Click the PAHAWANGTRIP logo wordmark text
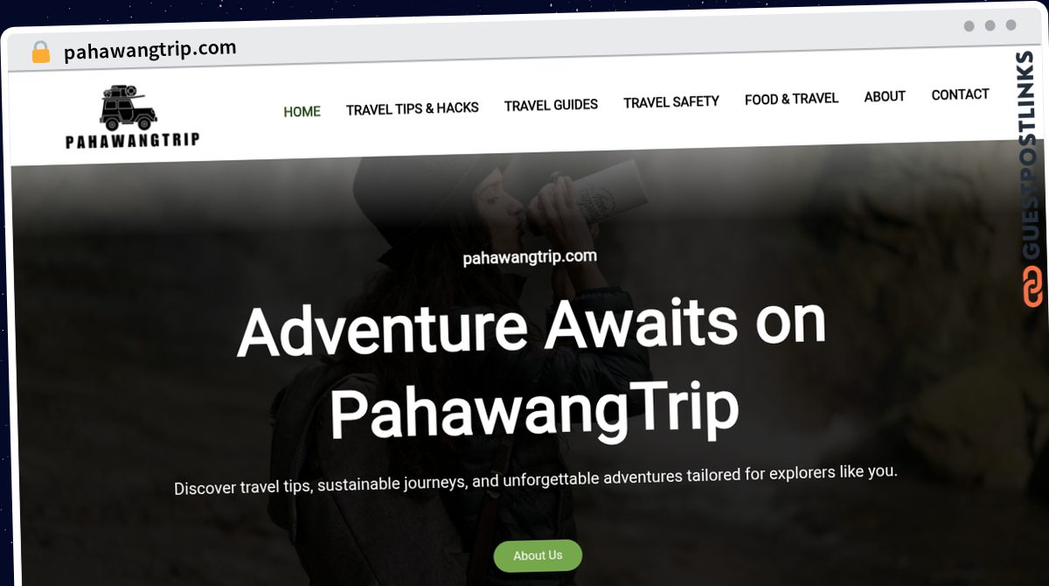 (132, 140)
